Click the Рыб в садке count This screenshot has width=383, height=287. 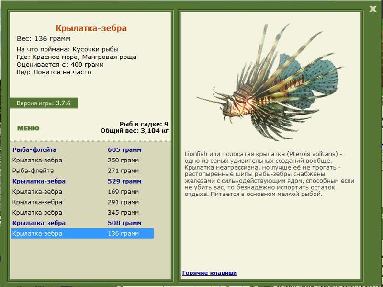click(144, 124)
